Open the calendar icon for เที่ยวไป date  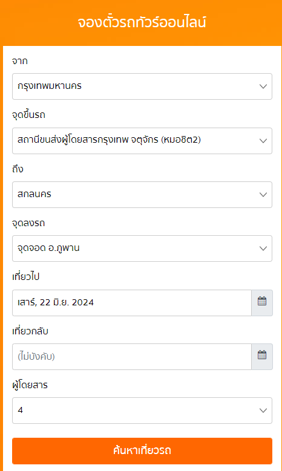point(262,302)
